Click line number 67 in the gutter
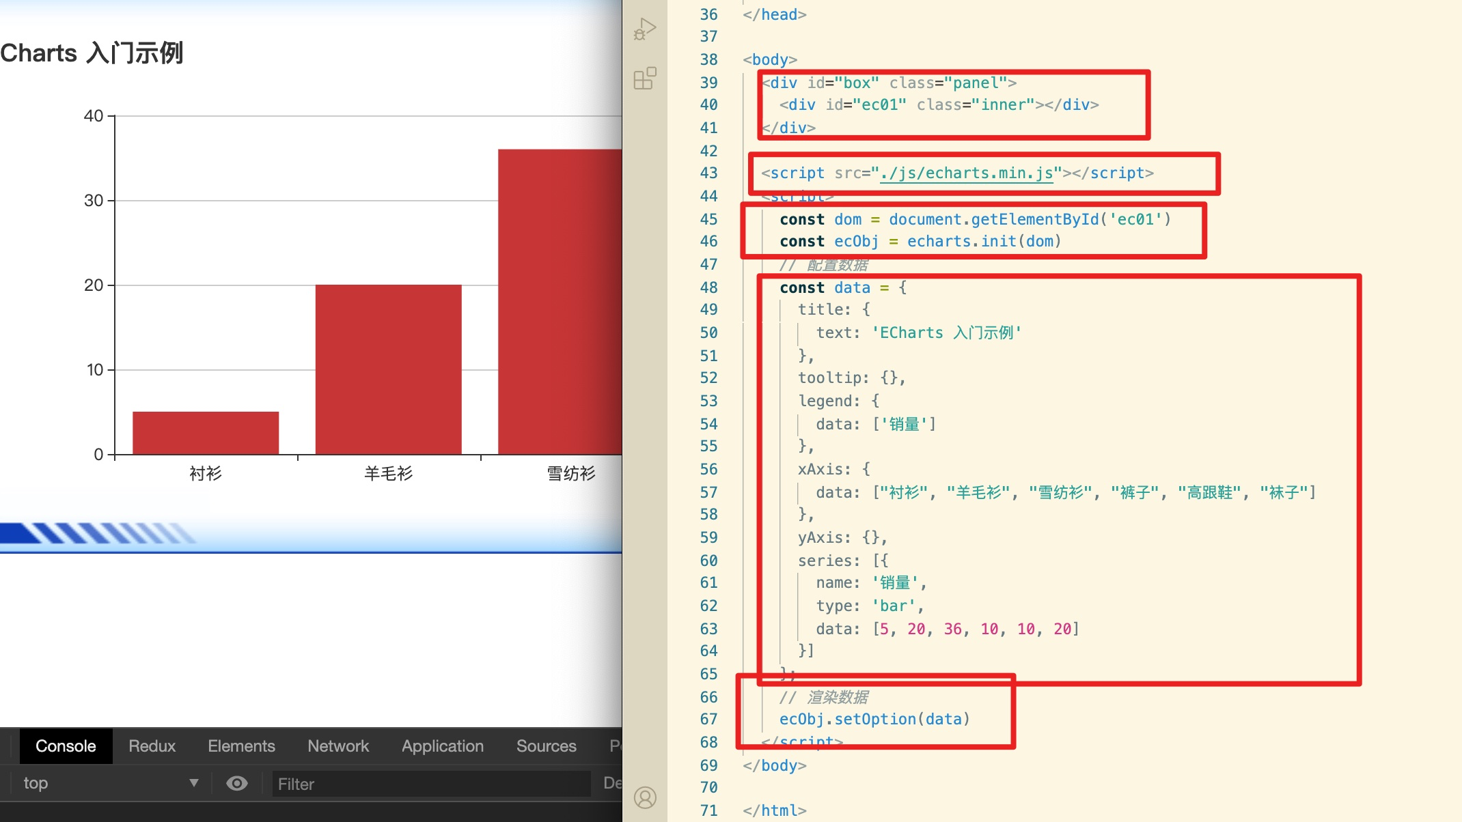This screenshot has height=822, width=1462. click(x=708, y=720)
